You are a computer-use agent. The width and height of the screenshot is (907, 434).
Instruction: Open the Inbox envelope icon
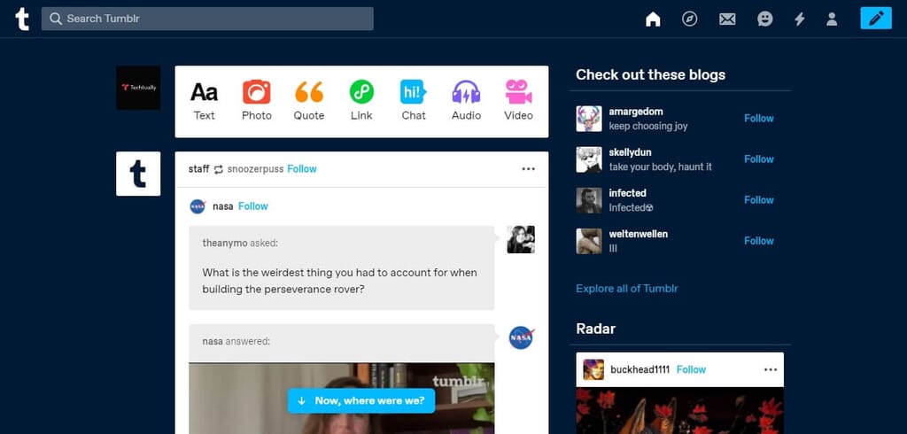(727, 19)
